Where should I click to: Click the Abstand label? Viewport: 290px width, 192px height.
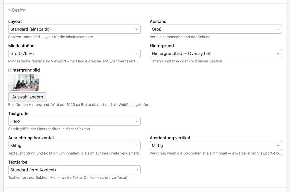click(x=158, y=21)
